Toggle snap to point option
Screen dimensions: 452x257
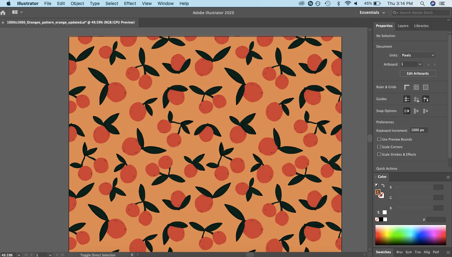(407, 111)
